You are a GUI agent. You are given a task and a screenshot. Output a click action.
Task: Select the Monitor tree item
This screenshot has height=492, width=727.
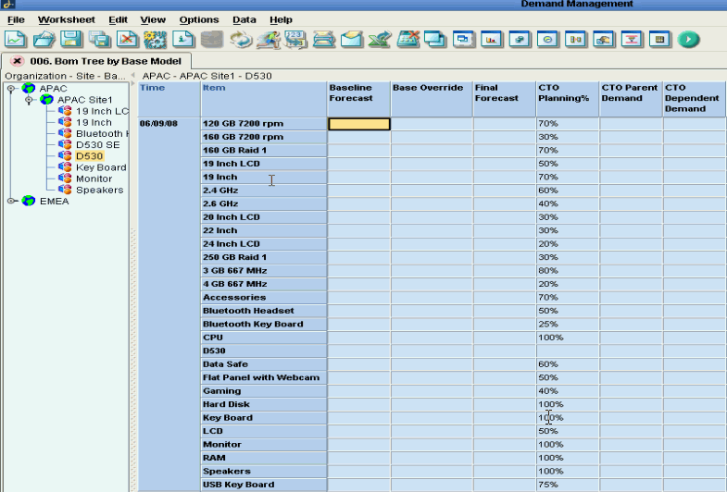pos(94,178)
